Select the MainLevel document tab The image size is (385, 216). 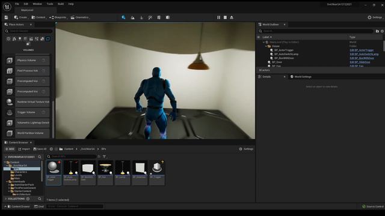coord(27,10)
